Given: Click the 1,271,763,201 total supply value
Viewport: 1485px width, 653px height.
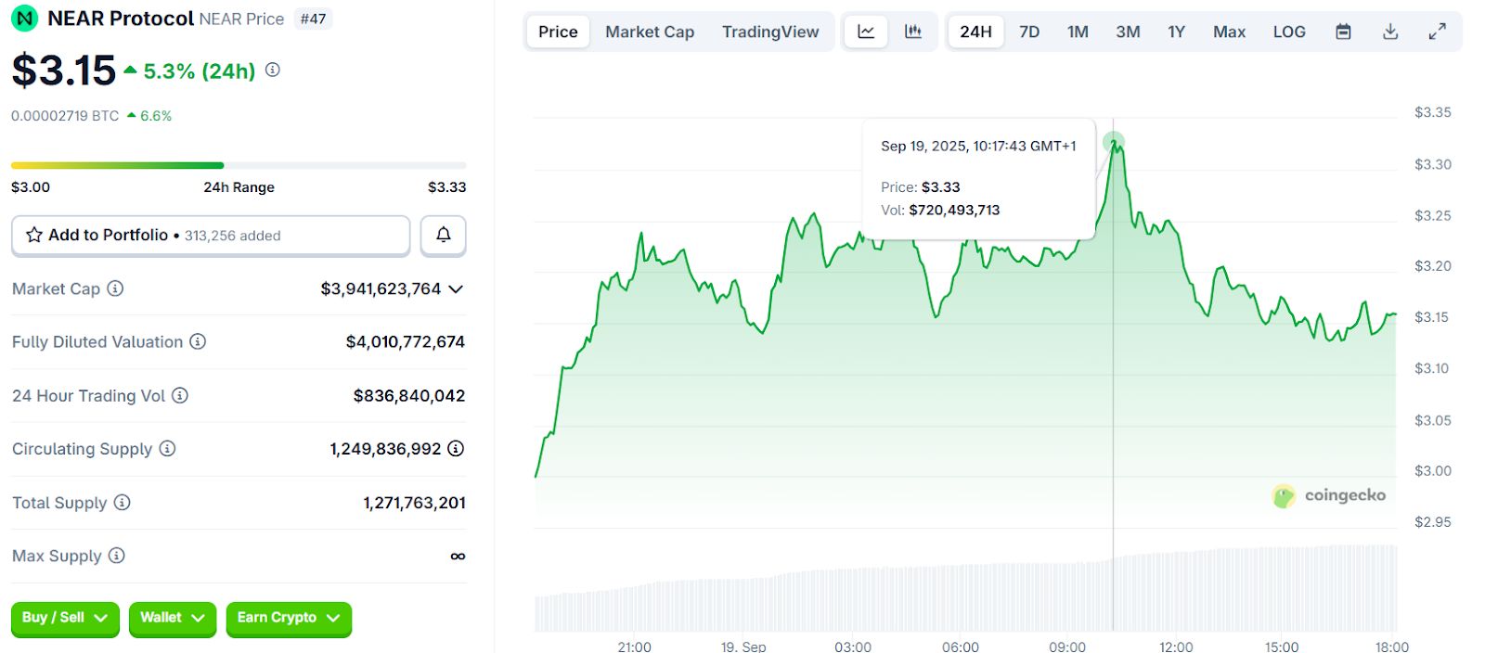Looking at the screenshot, I should click(x=415, y=502).
